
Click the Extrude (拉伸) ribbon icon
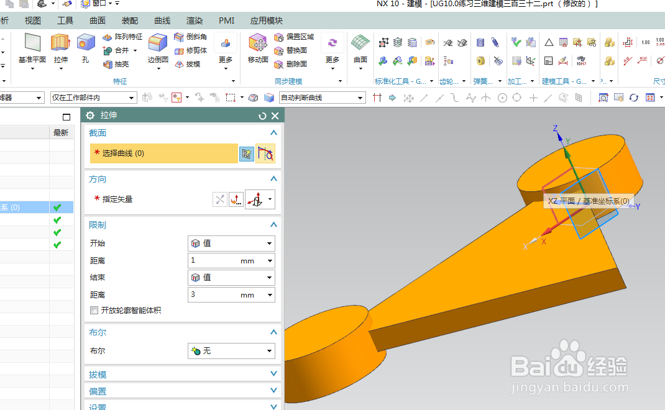coord(61,48)
